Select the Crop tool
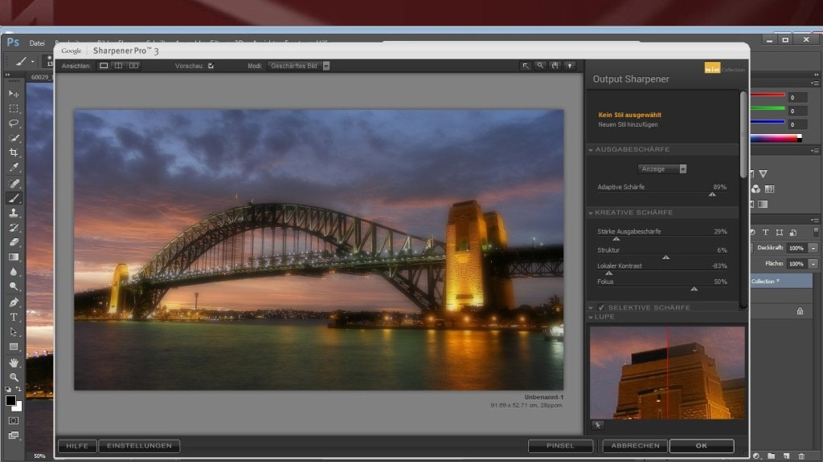The height and width of the screenshot is (462, 823). click(14, 152)
